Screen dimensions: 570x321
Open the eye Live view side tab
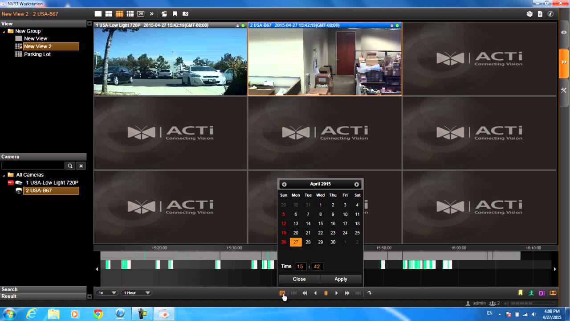tap(564, 33)
